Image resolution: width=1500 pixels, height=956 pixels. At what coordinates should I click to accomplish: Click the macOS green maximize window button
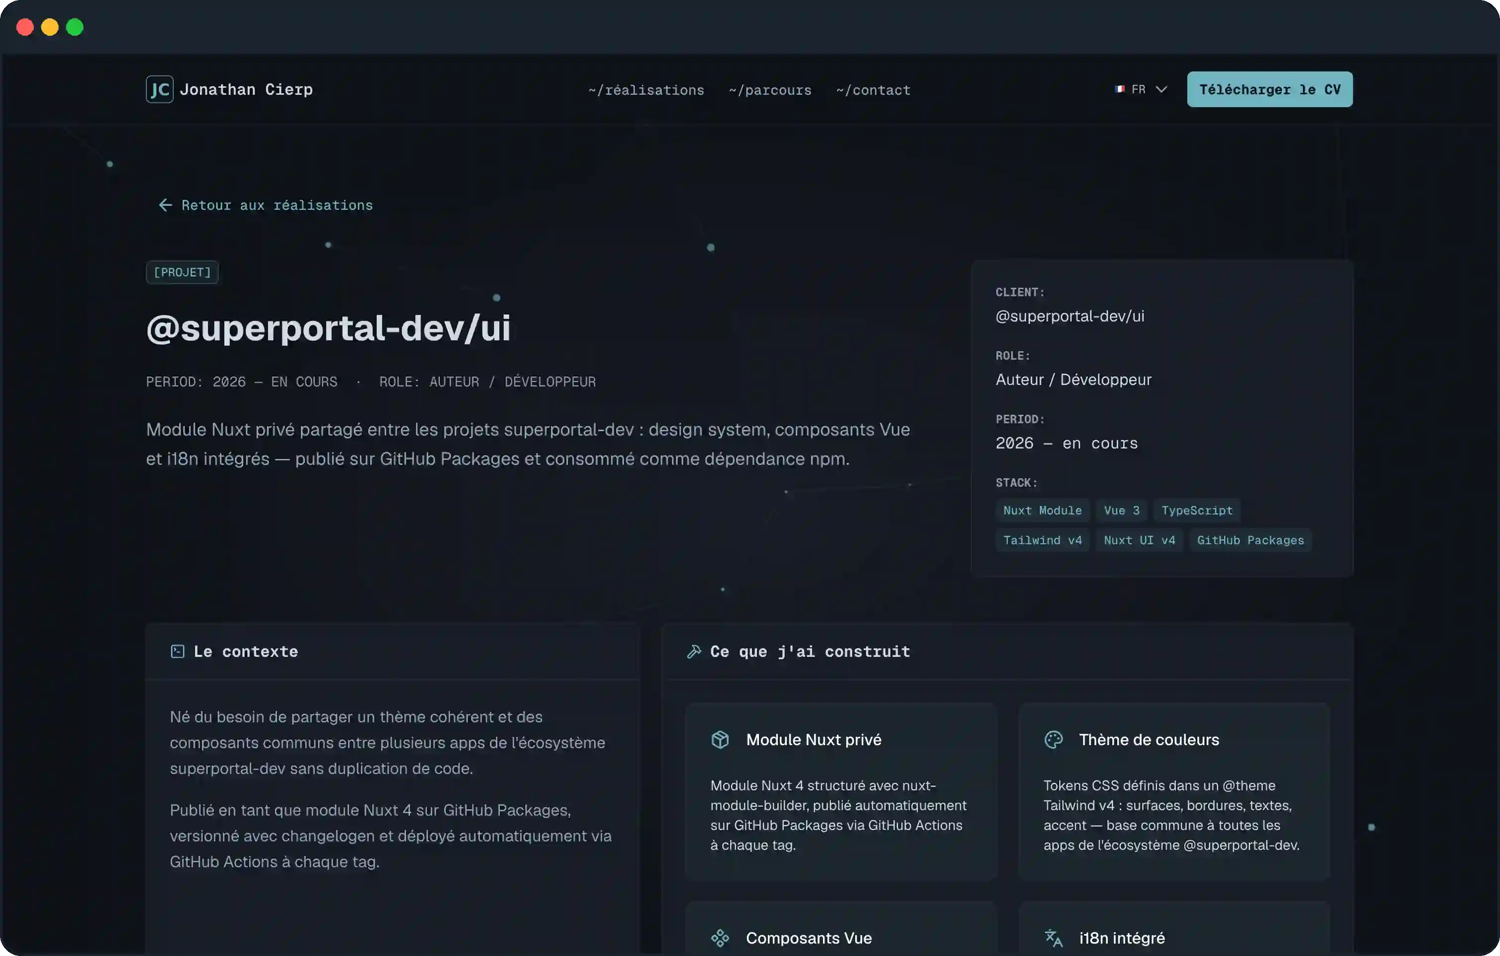click(x=75, y=27)
